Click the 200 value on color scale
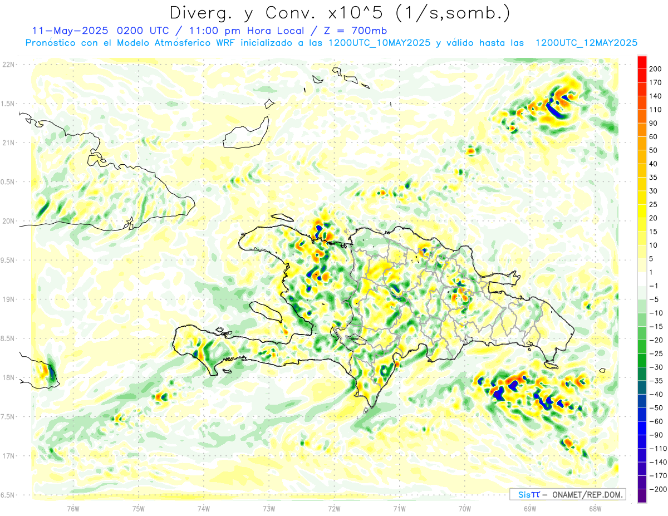Image resolution: width=668 pixels, height=516 pixels. (x=655, y=69)
